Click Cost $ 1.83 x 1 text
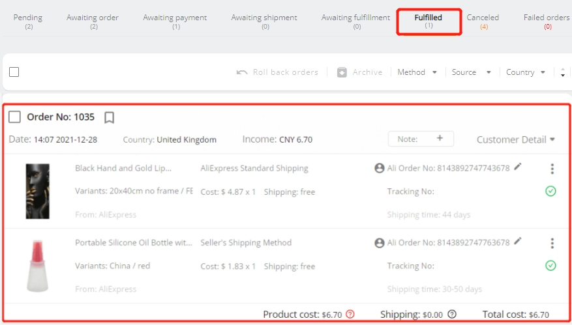The width and height of the screenshot is (572, 325). (228, 266)
